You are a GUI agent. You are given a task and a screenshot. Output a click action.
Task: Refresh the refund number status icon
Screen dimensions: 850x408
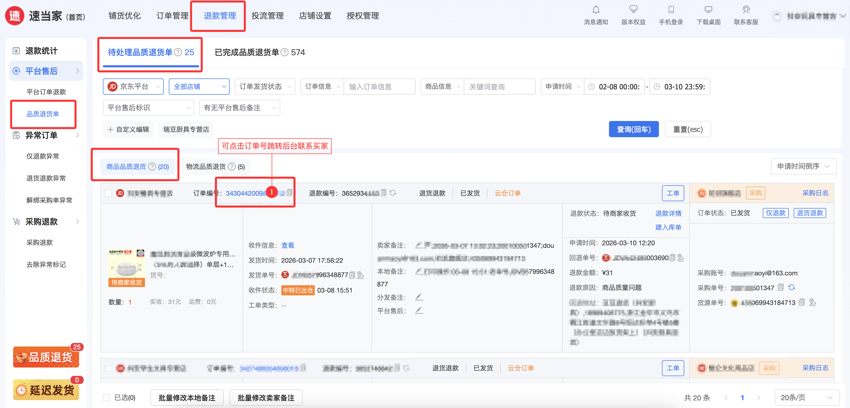[x=393, y=193]
